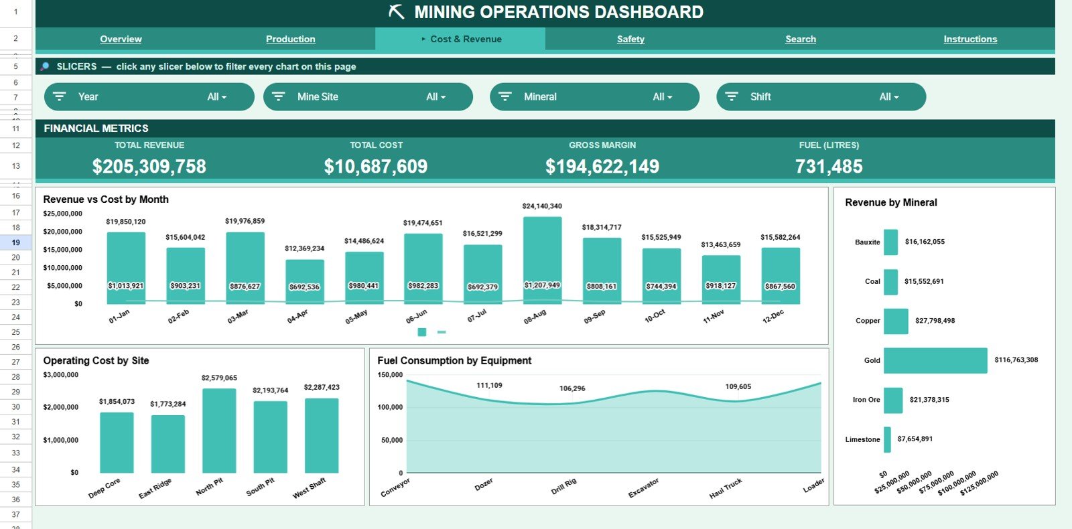Click the Revenue by Mineral chart title
1072x529 pixels.
[891, 202]
